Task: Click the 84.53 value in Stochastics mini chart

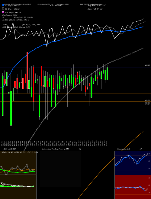Action: tap(146, 155)
